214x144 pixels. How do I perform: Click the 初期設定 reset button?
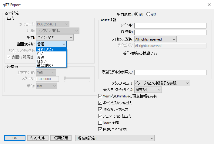pos(61,138)
